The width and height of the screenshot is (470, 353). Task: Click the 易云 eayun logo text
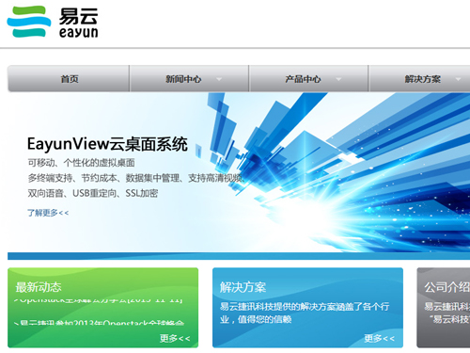click(x=79, y=23)
